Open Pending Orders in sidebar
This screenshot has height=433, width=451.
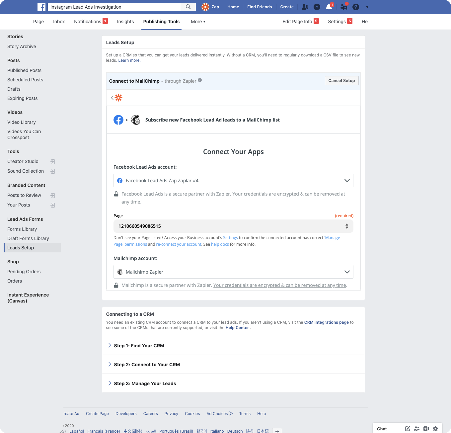24,272
